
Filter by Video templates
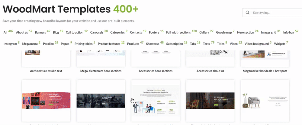click(234, 44)
